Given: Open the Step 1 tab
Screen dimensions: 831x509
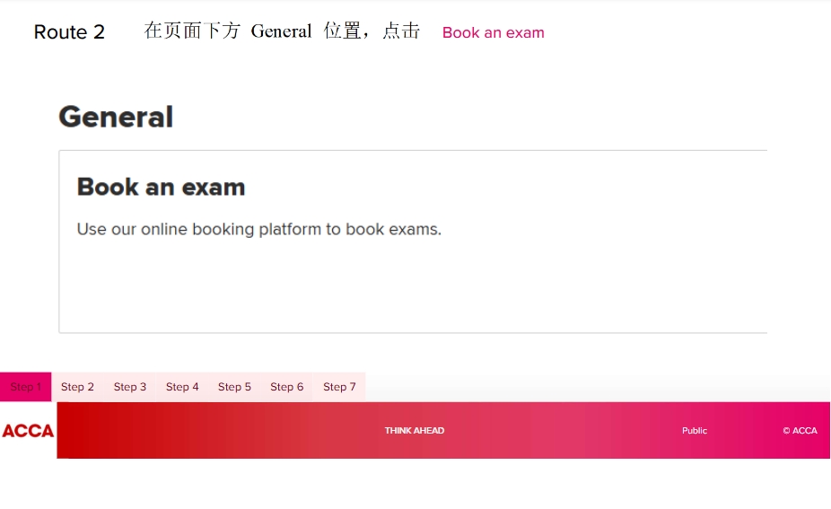Looking at the screenshot, I should 25,387.
